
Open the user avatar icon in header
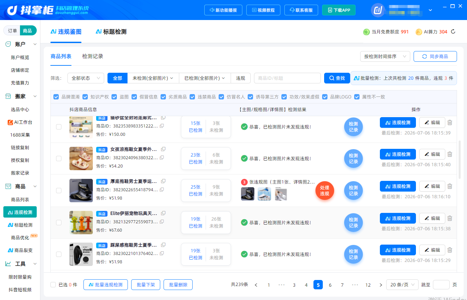pos(378,10)
